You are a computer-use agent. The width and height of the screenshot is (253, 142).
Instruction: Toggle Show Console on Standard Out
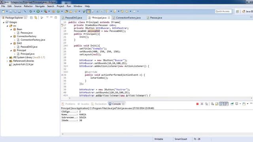pyautogui.click(x=221, y=104)
